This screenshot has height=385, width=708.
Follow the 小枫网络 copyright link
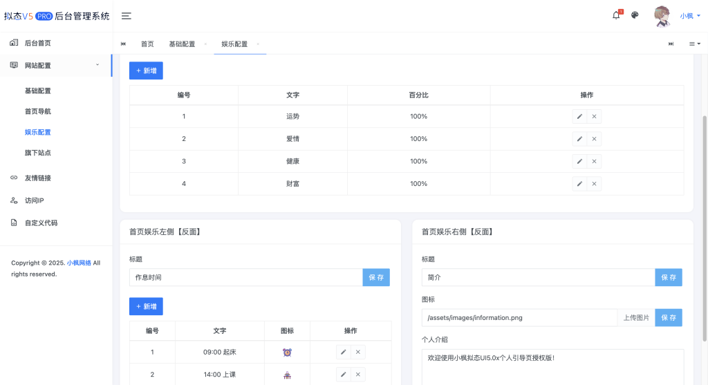79,263
